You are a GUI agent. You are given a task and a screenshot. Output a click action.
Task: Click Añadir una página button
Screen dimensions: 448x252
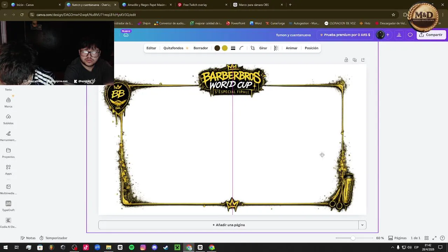pos(229,225)
